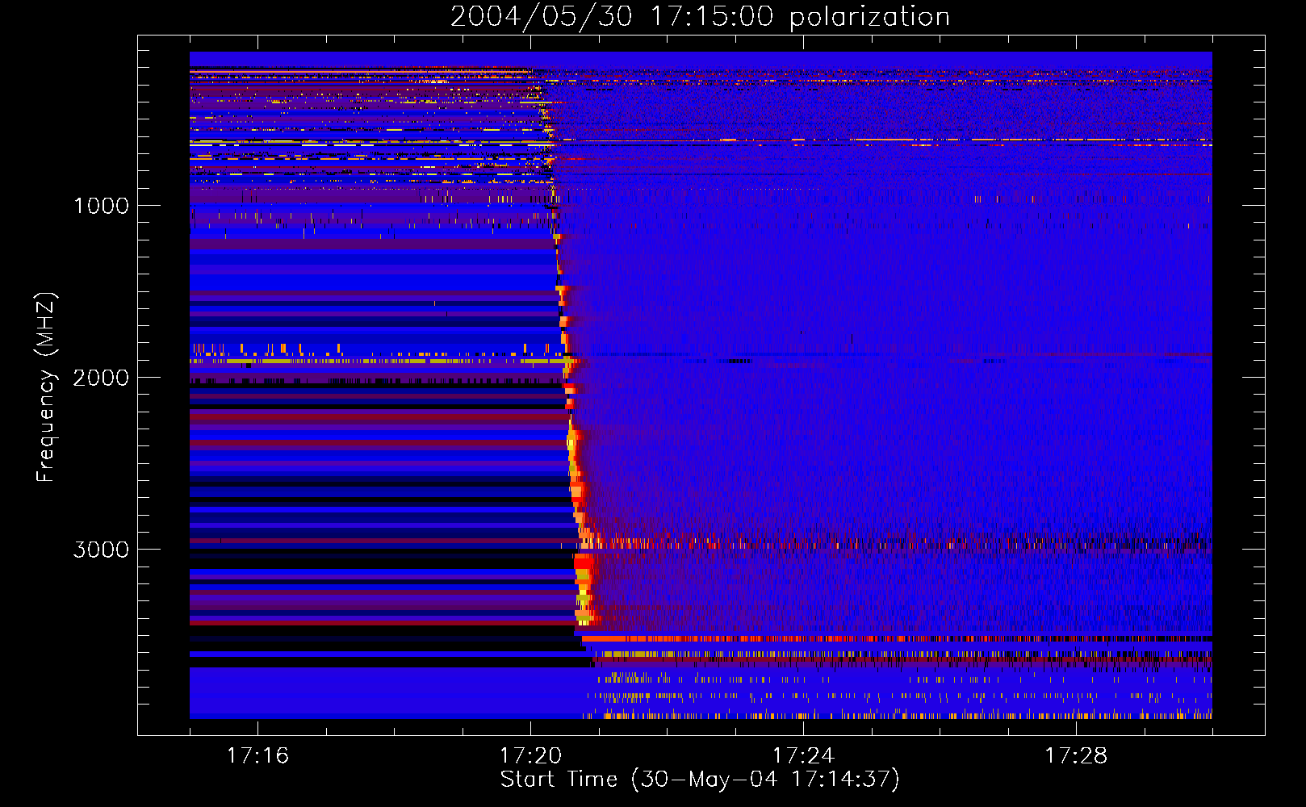This screenshot has width=1306, height=807.
Task: Click the 3000 frequency tick label
Action: 101,550
